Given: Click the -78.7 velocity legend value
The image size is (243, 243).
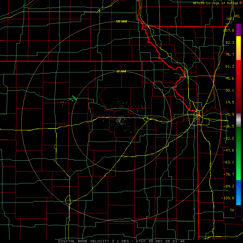Looking at the screenshot, I should (x=229, y=174).
